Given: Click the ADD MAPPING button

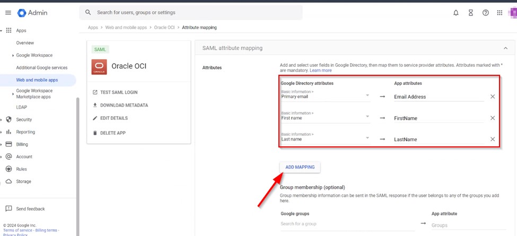Looking at the screenshot, I should tap(300, 167).
